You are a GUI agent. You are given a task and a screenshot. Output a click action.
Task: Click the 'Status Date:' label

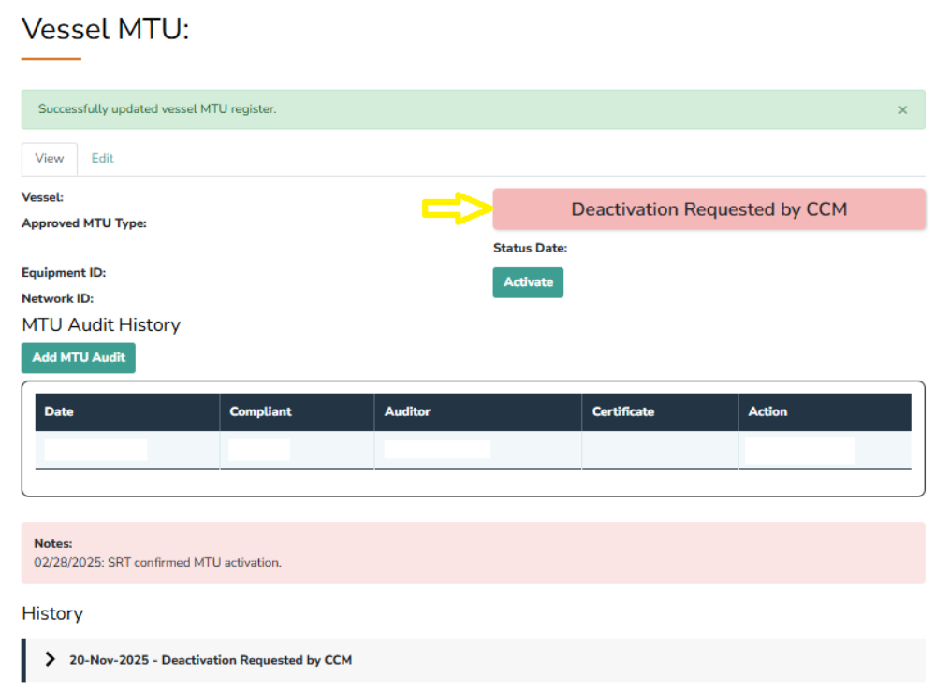530,248
